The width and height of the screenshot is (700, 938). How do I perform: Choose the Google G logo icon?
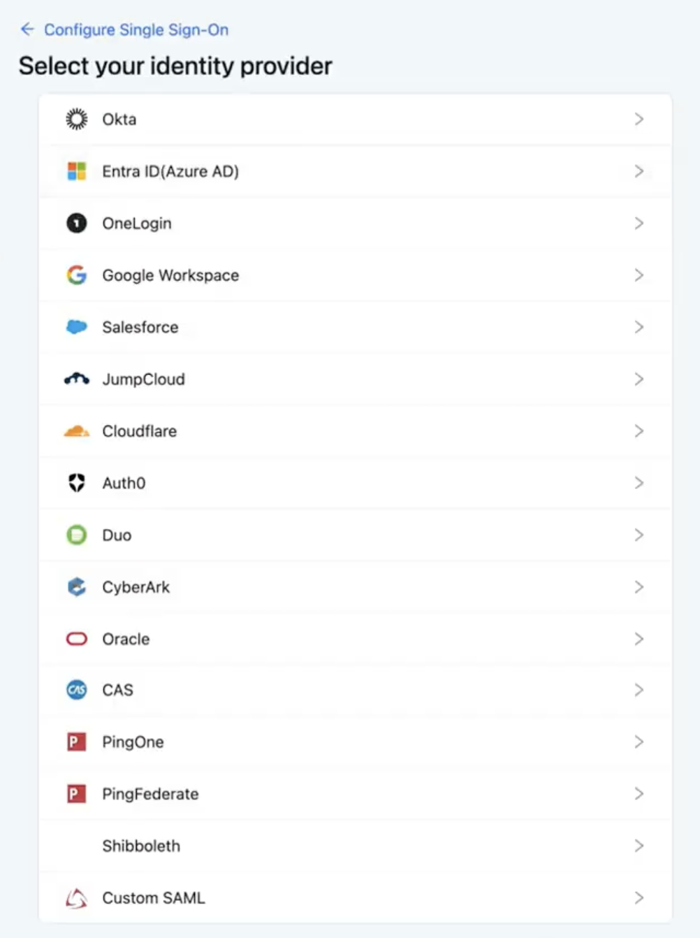pyautogui.click(x=76, y=275)
